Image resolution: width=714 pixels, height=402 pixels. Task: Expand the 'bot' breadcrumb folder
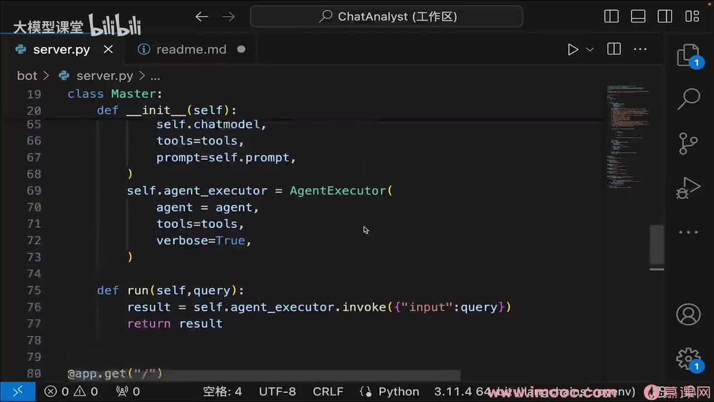[x=27, y=75]
